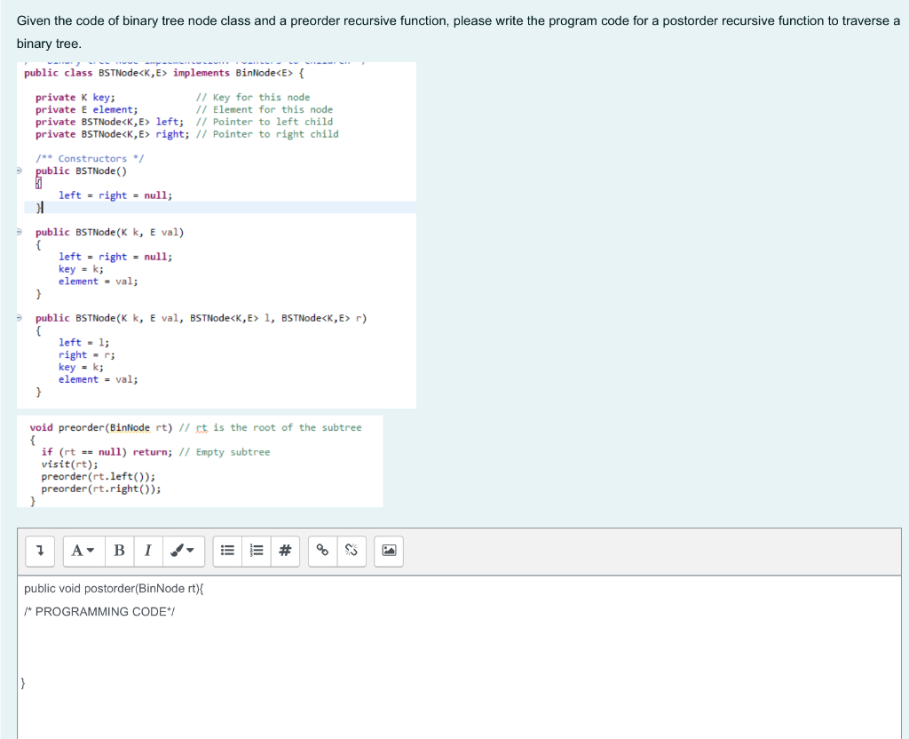This screenshot has height=739, width=909.
Task: Click the fold marker beside 'public BSTNode(K k, E val)'
Action: (20, 232)
